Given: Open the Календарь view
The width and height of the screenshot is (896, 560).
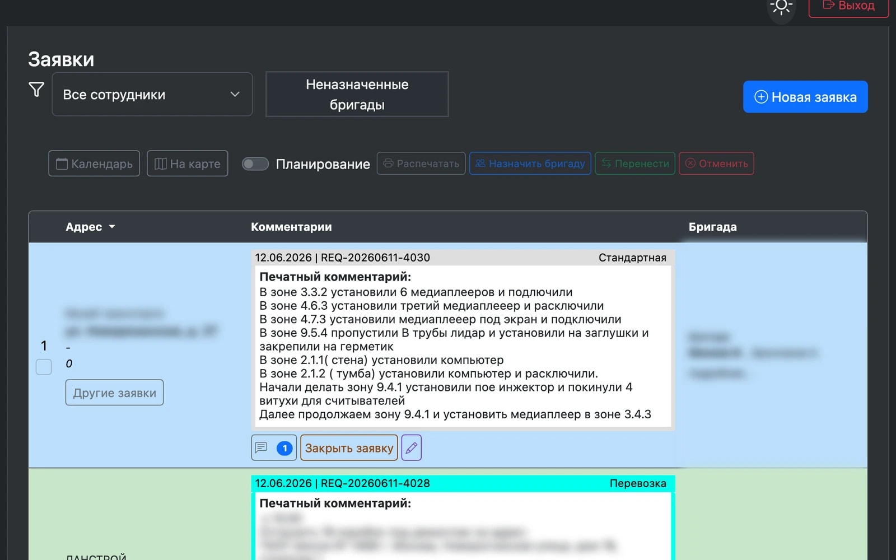Looking at the screenshot, I should click(94, 164).
